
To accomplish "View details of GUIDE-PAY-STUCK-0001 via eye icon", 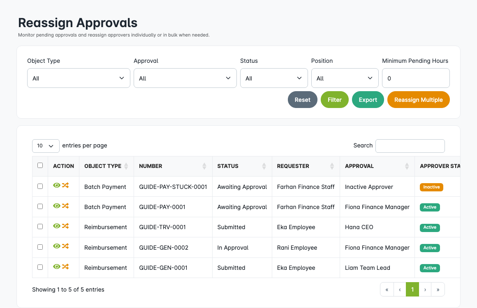I will tap(57, 186).
